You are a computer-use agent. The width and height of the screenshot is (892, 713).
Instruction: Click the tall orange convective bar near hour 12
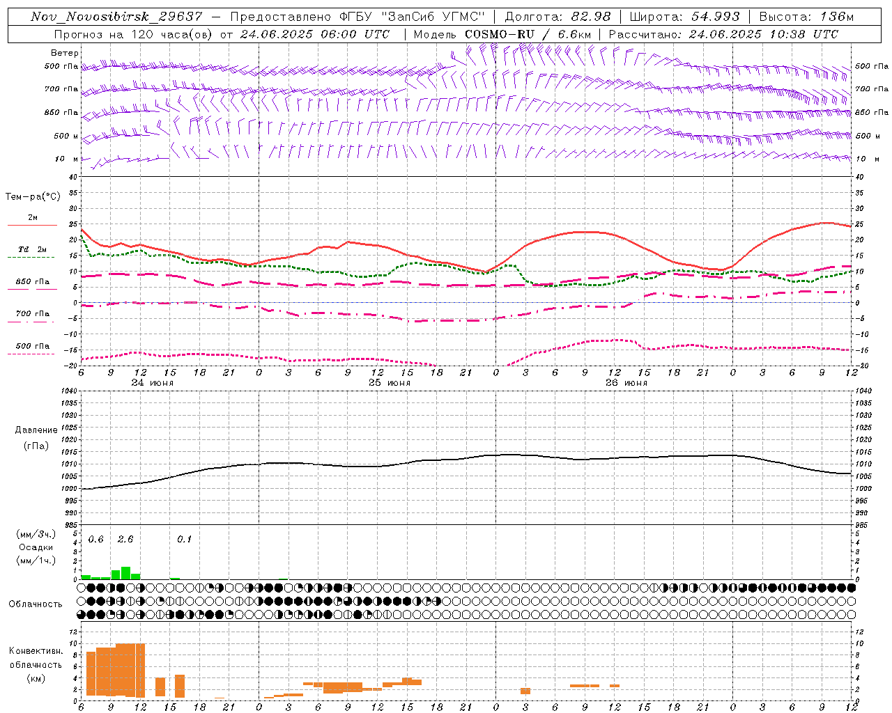(140, 671)
